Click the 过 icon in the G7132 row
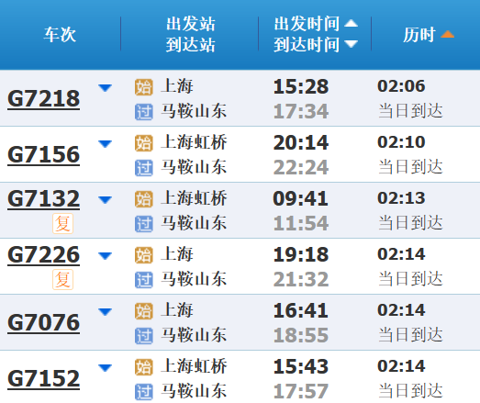480x403 pixels. 143,224
